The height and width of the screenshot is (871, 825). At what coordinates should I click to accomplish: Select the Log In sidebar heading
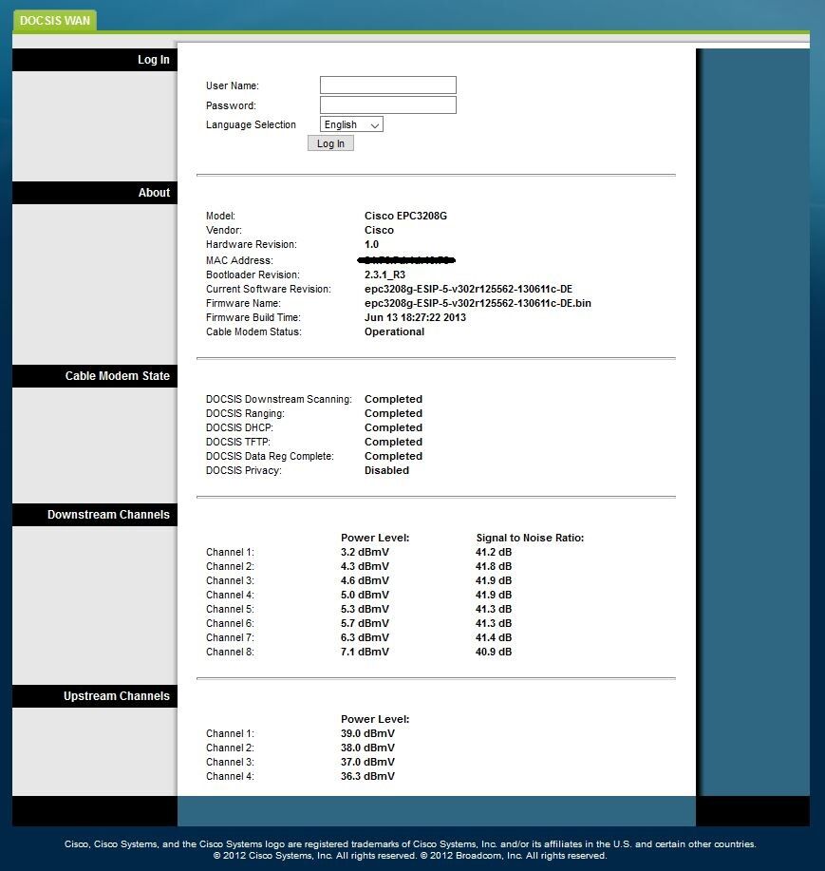click(x=95, y=60)
